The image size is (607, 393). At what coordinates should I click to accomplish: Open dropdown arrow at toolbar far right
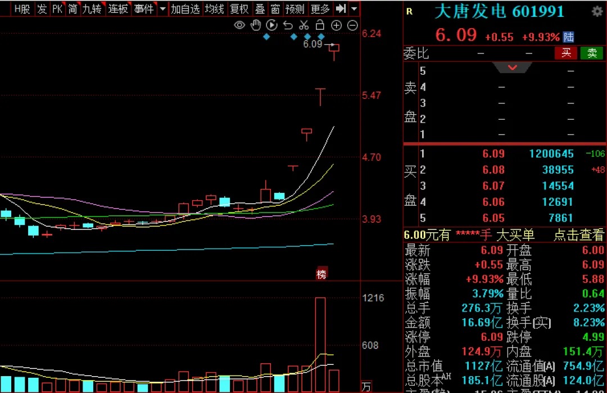tap(354, 8)
